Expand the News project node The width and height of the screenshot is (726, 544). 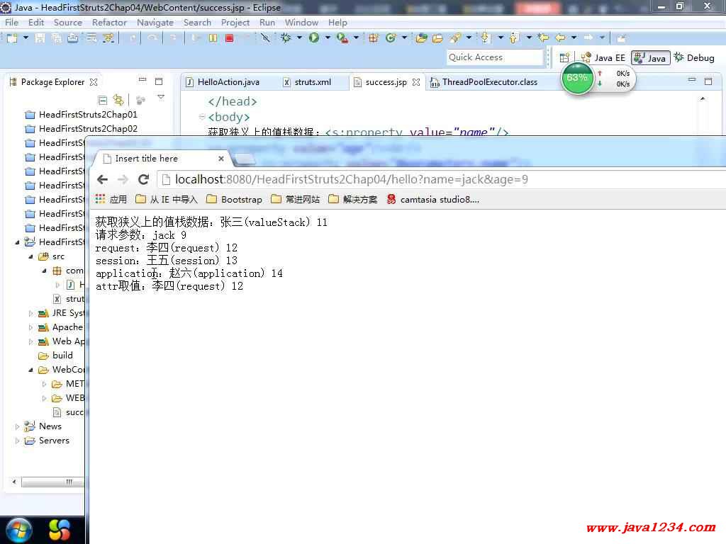17,426
